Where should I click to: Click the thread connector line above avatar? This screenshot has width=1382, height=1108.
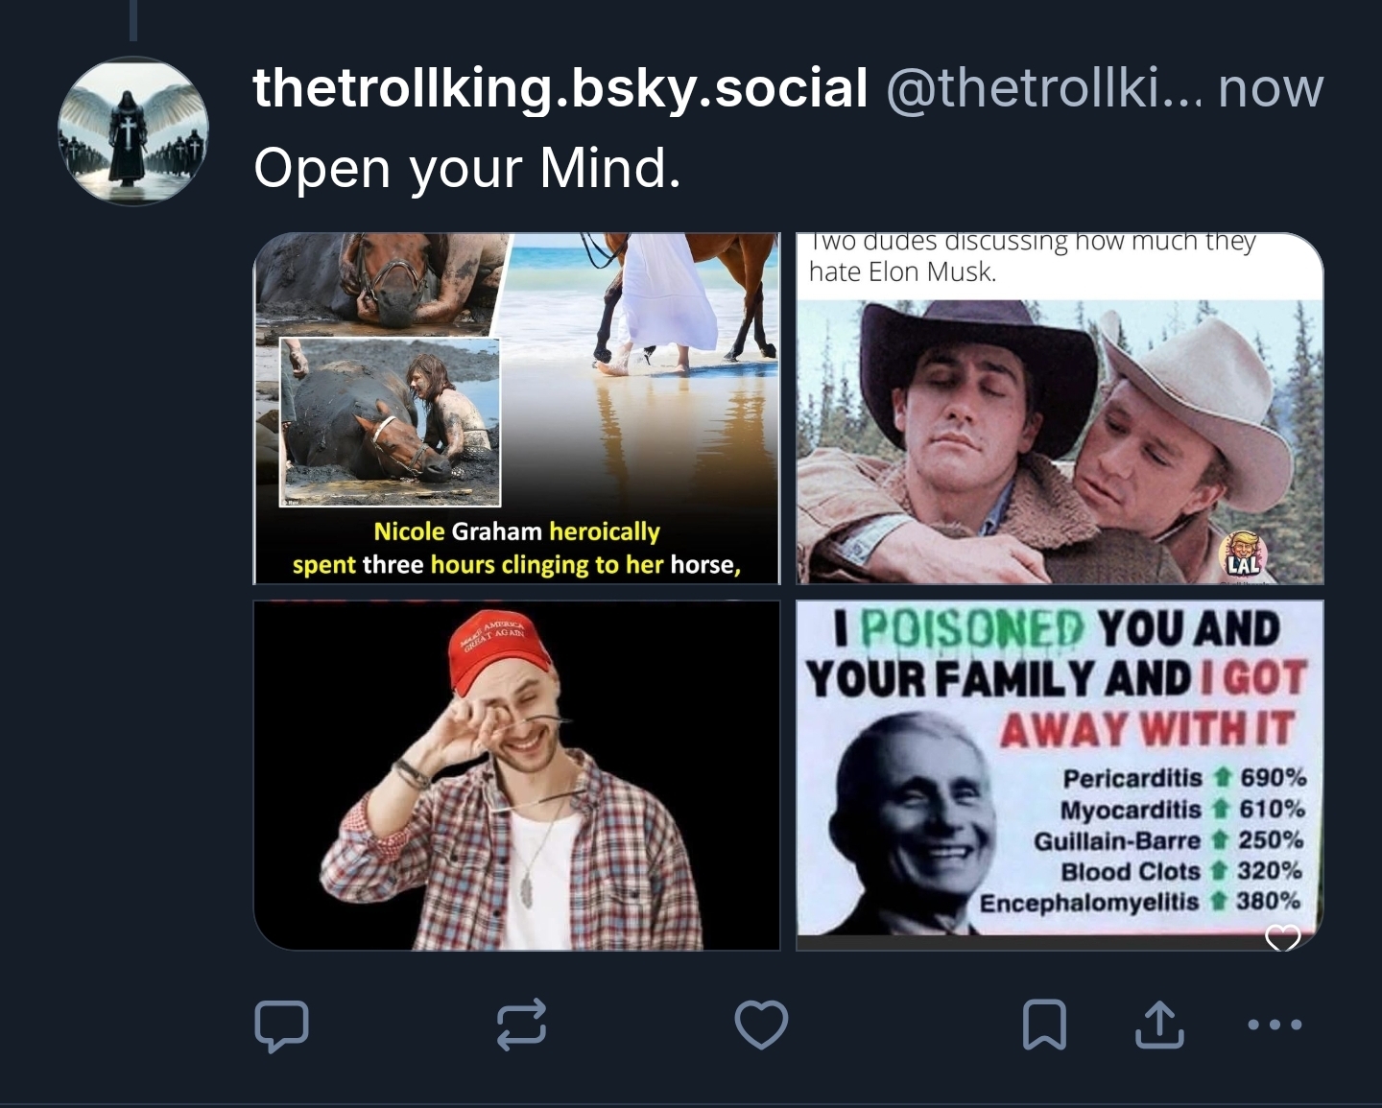point(133,20)
